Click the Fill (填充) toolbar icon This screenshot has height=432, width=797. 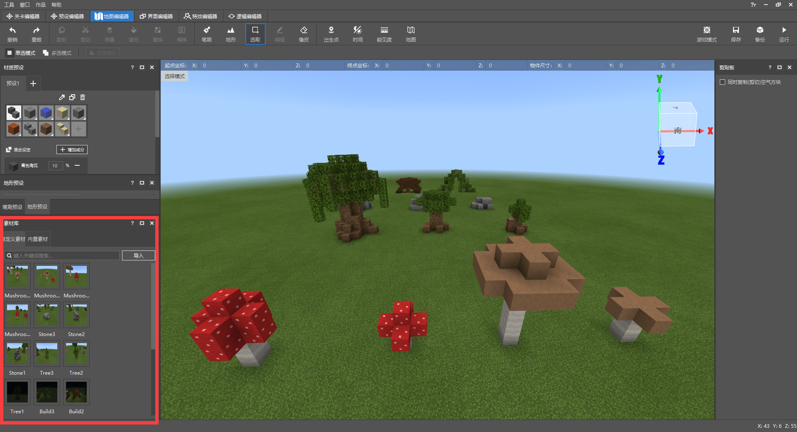tap(134, 34)
